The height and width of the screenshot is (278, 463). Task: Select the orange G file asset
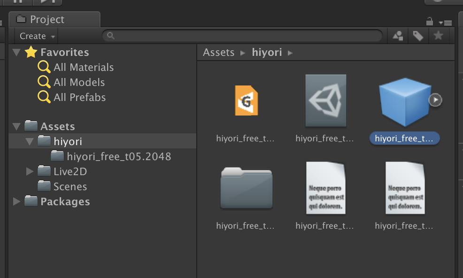(x=246, y=100)
